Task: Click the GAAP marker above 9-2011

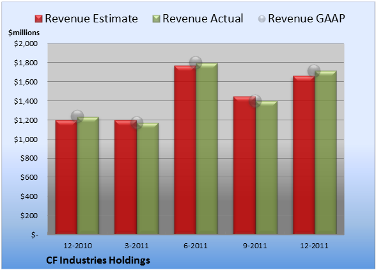Action: 255,101
